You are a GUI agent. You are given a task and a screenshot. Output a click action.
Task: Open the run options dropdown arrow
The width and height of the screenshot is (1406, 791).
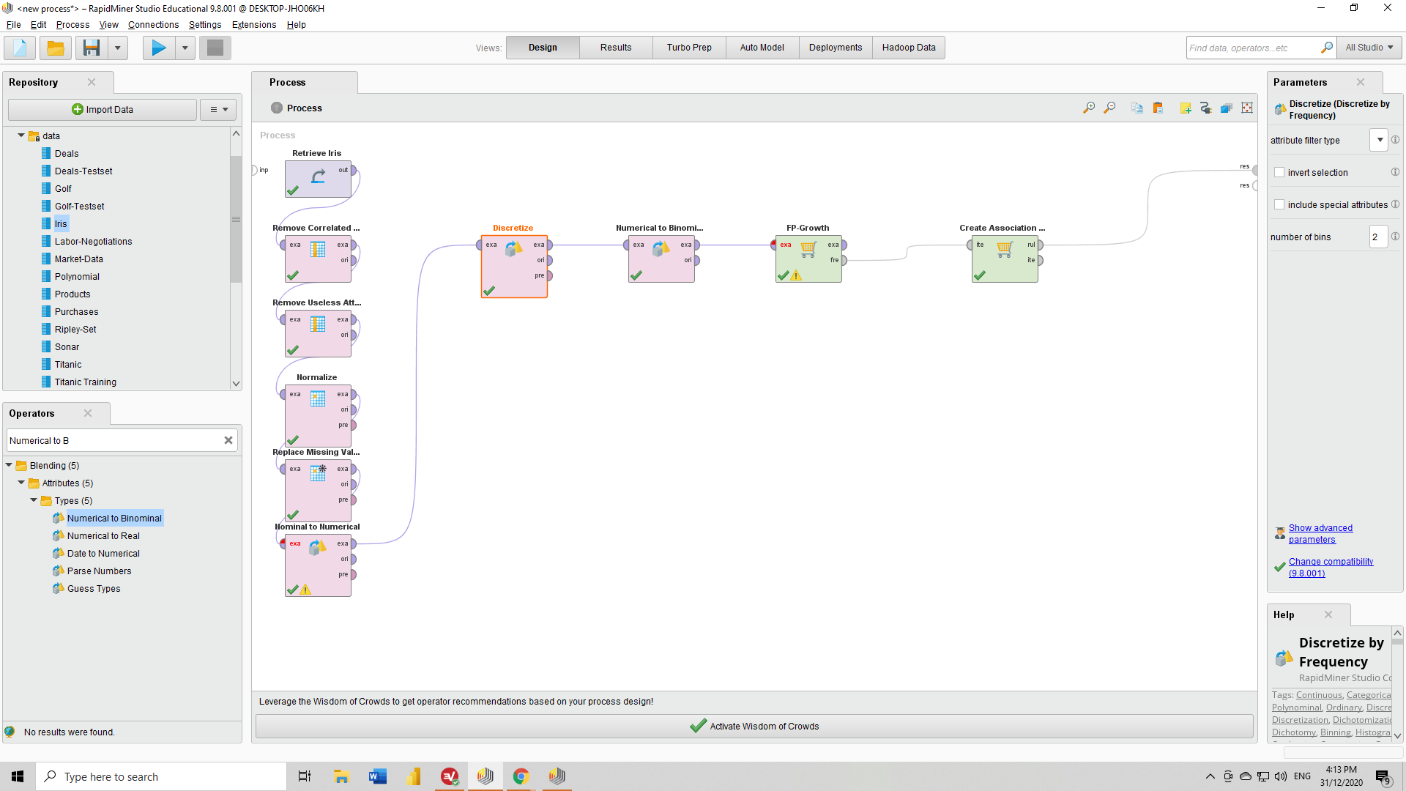click(x=185, y=48)
